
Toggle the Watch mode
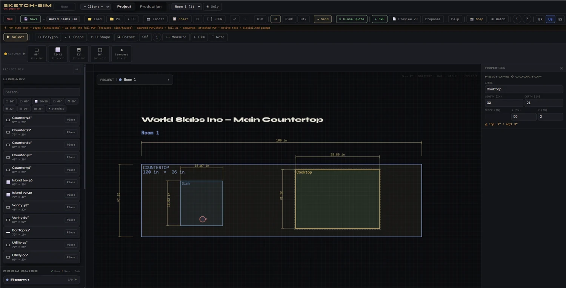coord(498,19)
